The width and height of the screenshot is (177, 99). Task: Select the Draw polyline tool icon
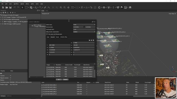(x=40, y=7)
